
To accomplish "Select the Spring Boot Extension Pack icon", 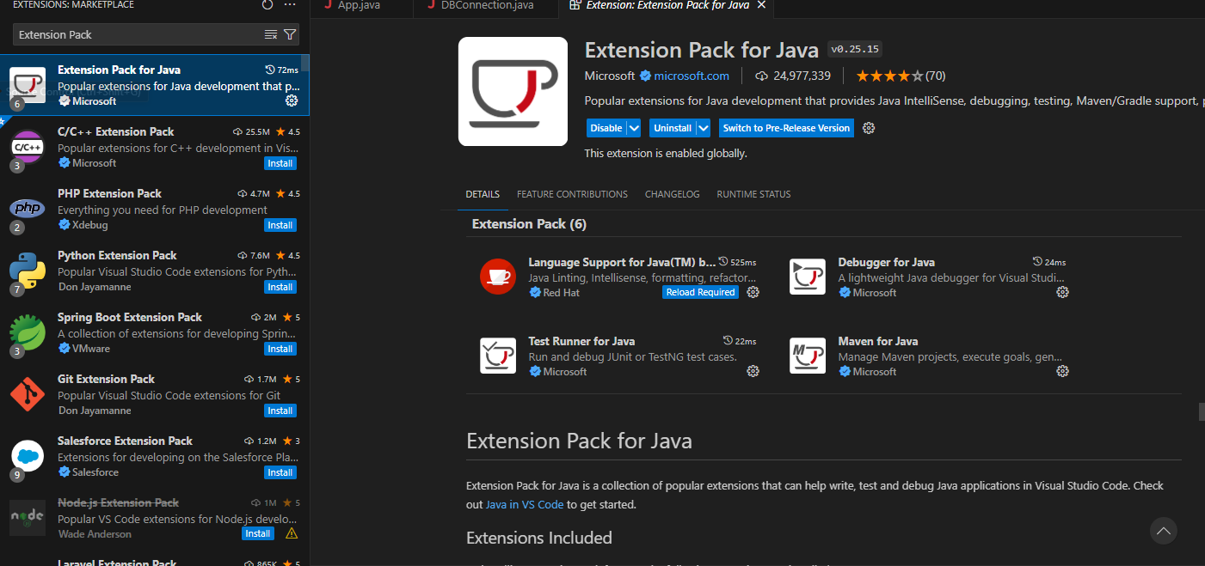I will (x=28, y=332).
